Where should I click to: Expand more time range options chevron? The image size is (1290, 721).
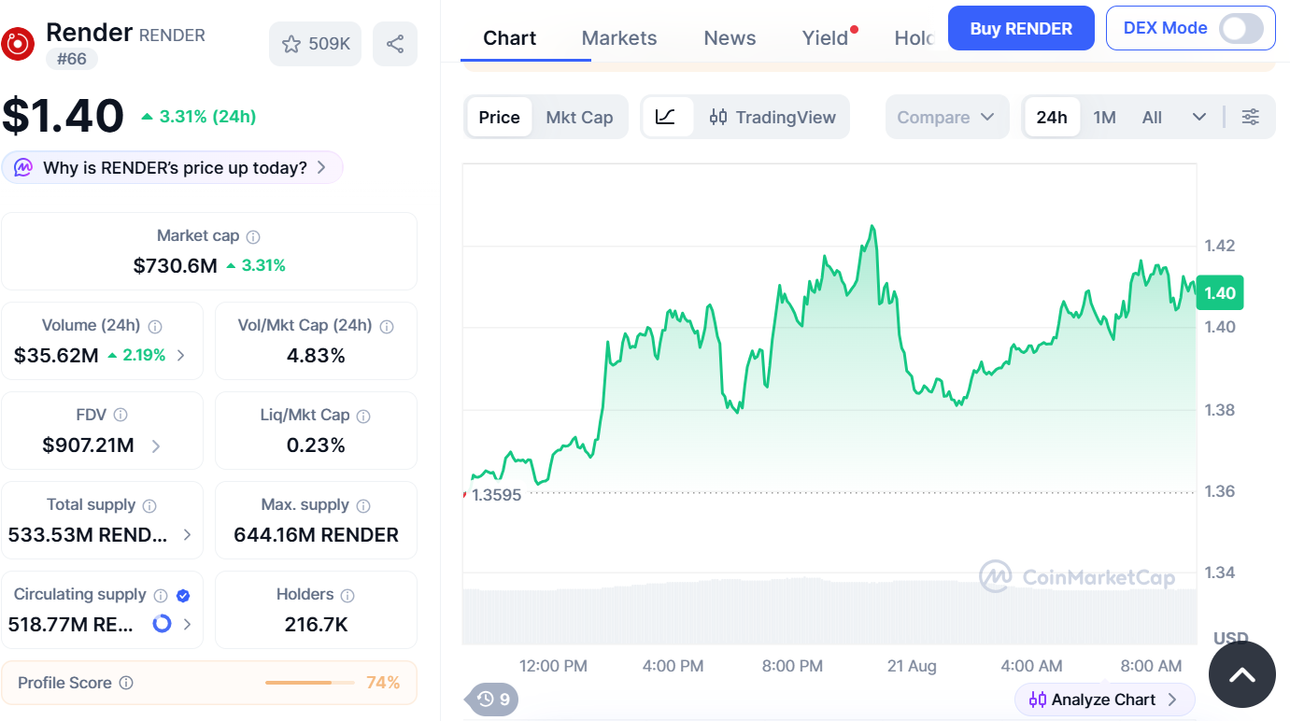pyautogui.click(x=1199, y=117)
